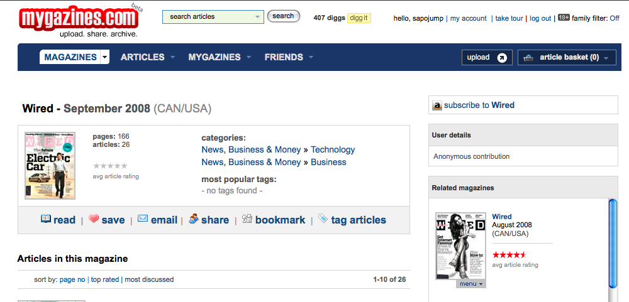629x302 pixels.
Task: Open the ARTICLES nav item
Action: [142, 57]
